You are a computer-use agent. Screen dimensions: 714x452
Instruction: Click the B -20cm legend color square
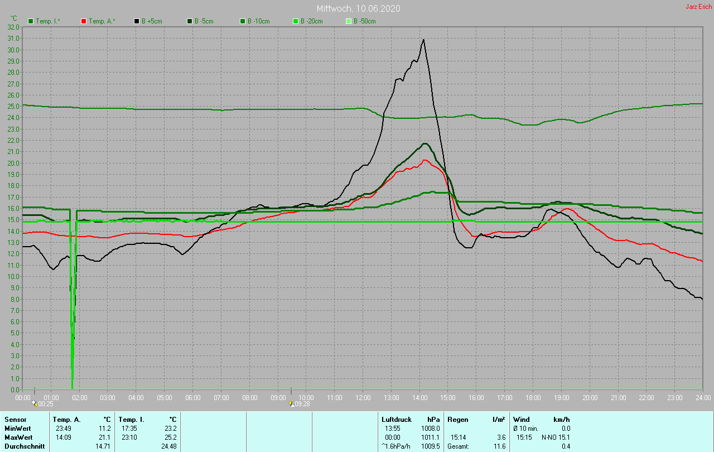click(x=296, y=21)
